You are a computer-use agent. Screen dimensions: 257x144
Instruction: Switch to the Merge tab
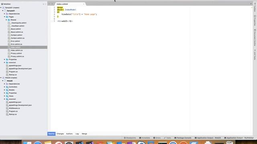click(84, 134)
